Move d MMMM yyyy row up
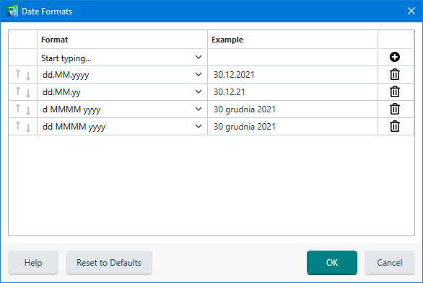The image size is (423, 283). point(18,108)
